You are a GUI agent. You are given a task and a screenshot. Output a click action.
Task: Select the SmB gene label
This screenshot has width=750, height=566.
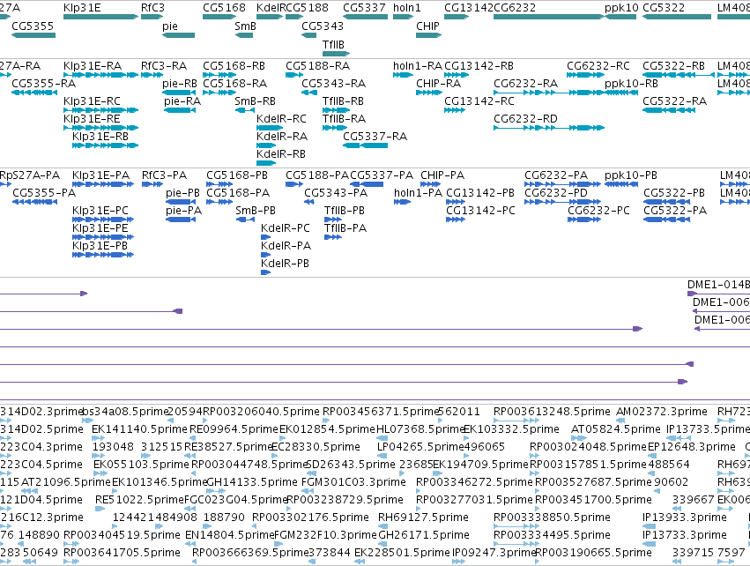[x=245, y=26]
